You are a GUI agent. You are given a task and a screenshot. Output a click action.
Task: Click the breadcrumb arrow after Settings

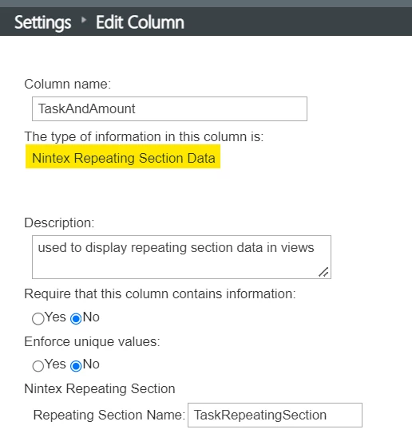84,20
